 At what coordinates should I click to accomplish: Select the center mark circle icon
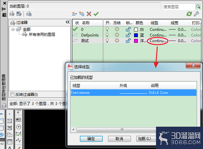coord(18,127)
